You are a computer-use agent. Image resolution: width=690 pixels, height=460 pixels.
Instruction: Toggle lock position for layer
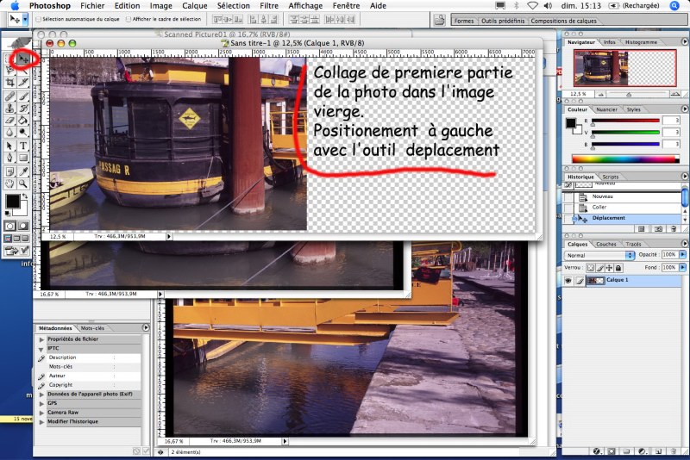point(609,268)
